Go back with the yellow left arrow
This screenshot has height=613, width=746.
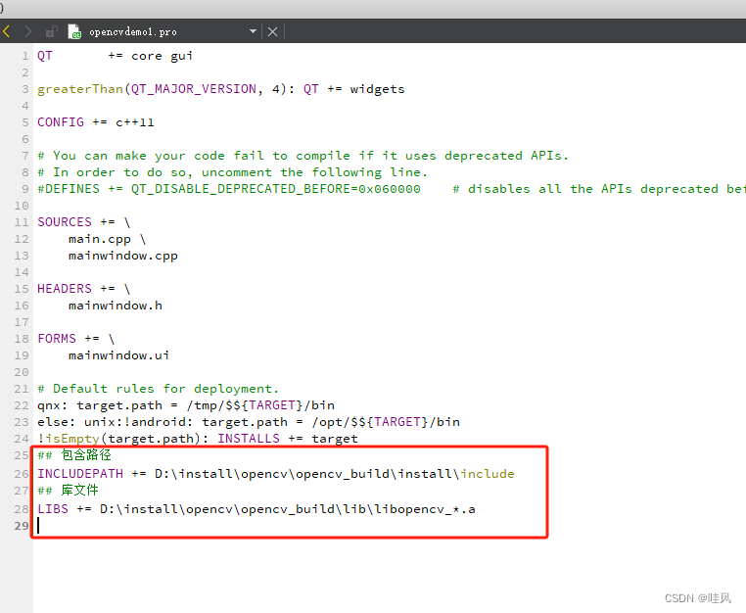[x=7, y=32]
